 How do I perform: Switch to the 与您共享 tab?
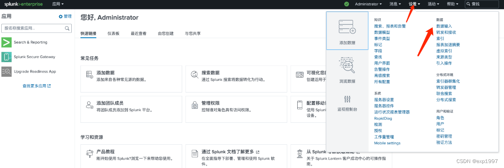pos(193,34)
